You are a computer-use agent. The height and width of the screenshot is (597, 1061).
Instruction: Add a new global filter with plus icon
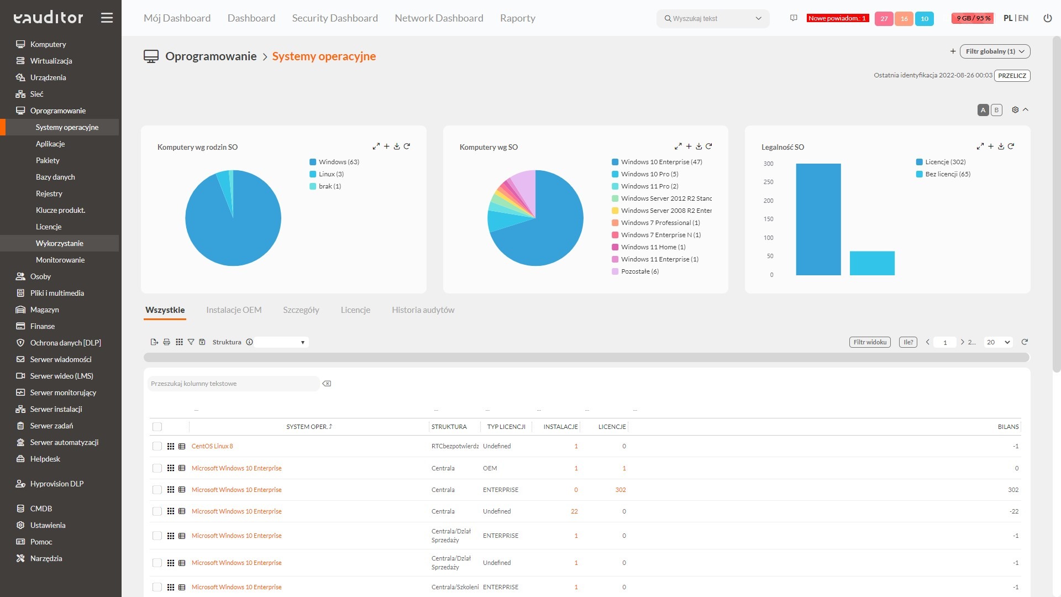pos(953,51)
